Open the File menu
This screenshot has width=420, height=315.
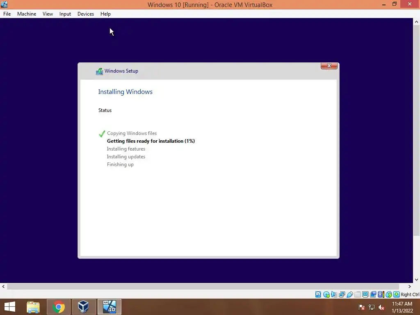click(x=7, y=14)
